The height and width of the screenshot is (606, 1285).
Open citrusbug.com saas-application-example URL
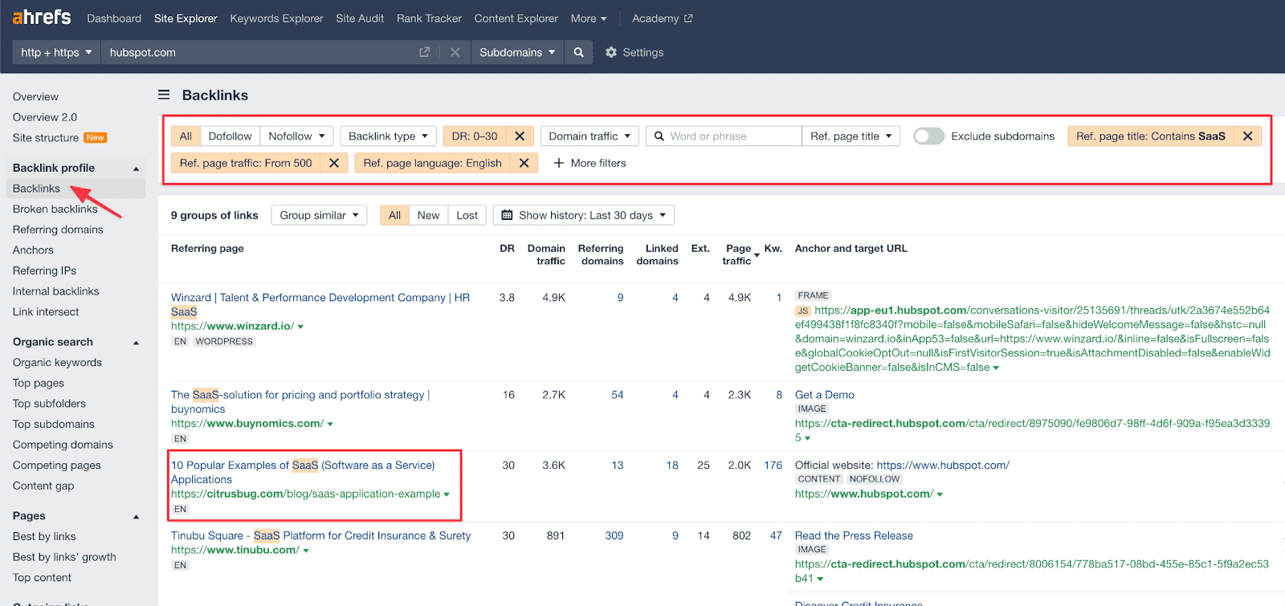coord(305,494)
